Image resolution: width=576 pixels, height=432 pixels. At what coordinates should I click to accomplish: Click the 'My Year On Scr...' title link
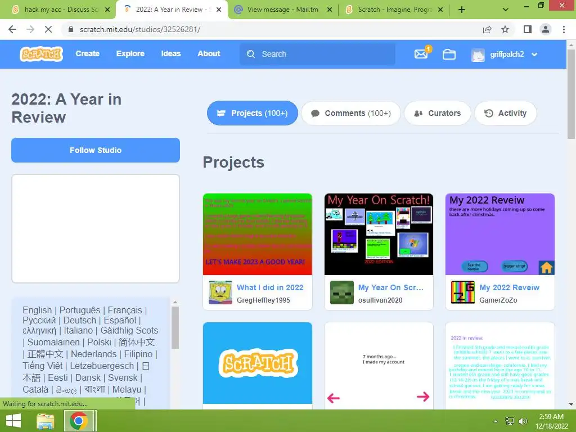391,287
